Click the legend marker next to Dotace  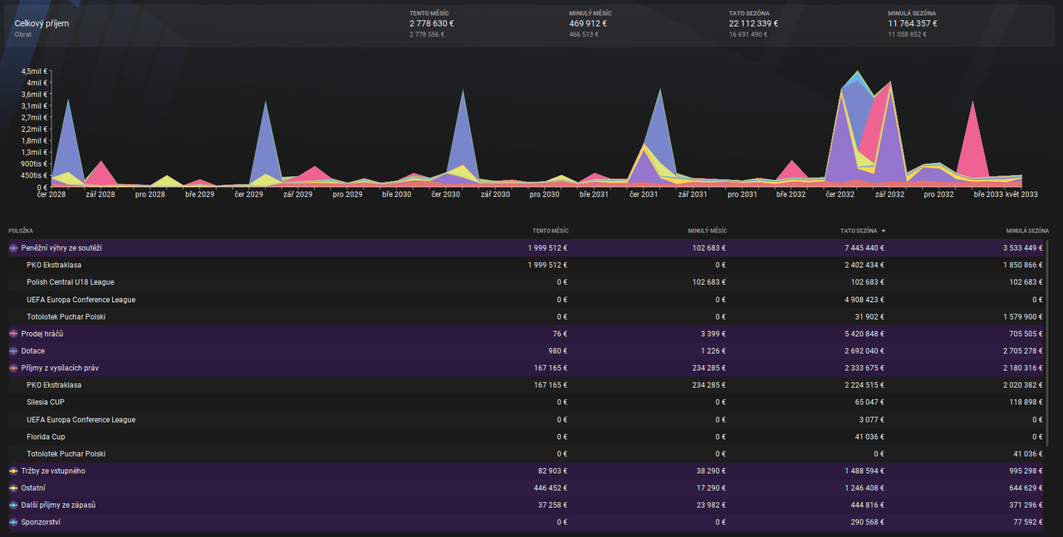13,351
